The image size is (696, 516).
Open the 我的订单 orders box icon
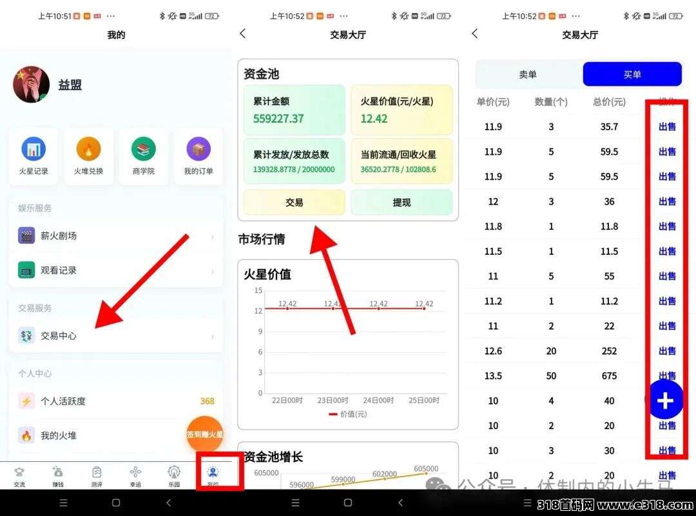click(x=198, y=149)
